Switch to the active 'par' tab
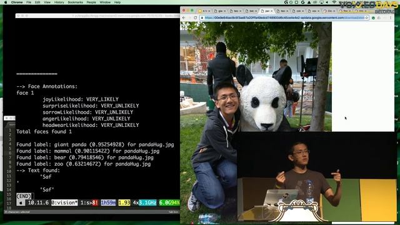This screenshot has width=400, height=225. [x=267, y=11]
